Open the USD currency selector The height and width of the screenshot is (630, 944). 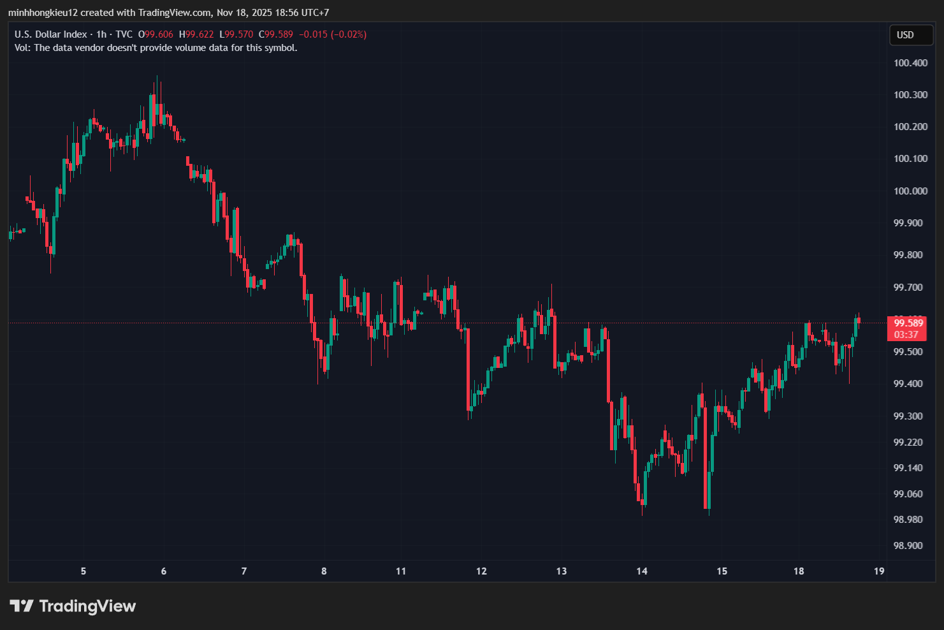911,35
